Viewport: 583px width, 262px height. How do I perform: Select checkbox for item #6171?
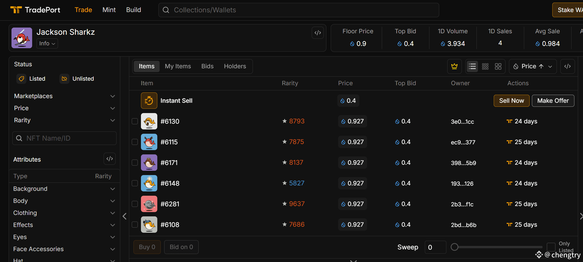pyautogui.click(x=135, y=163)
